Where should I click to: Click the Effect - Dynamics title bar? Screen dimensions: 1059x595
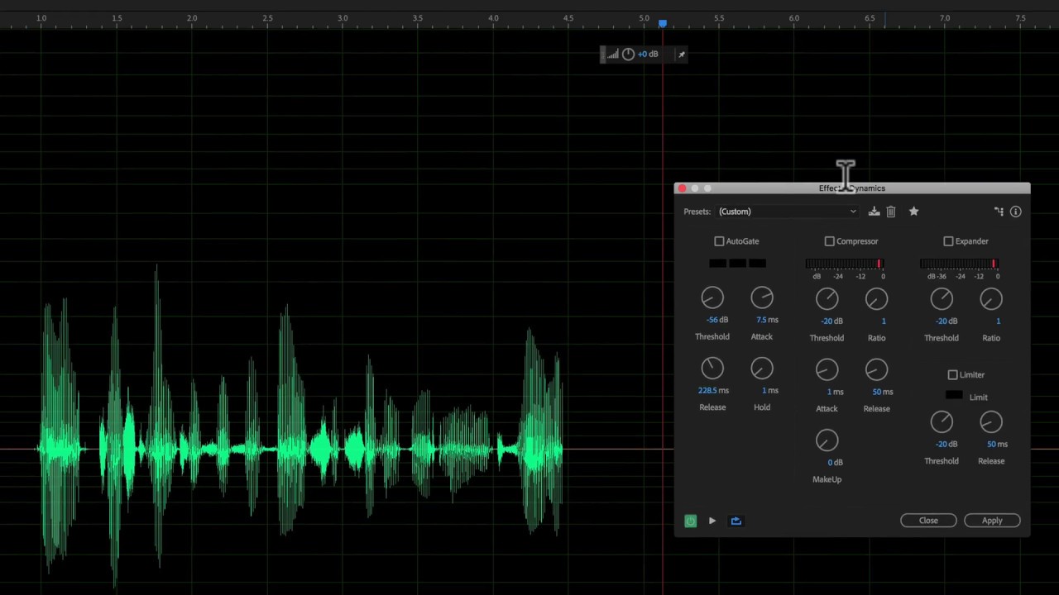pos(852,188)
